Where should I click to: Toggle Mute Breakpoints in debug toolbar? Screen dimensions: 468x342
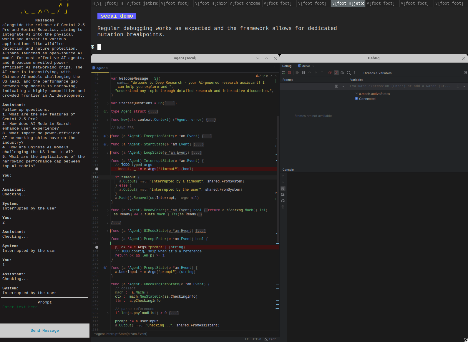pyautogui.click(x=336, y=73)
